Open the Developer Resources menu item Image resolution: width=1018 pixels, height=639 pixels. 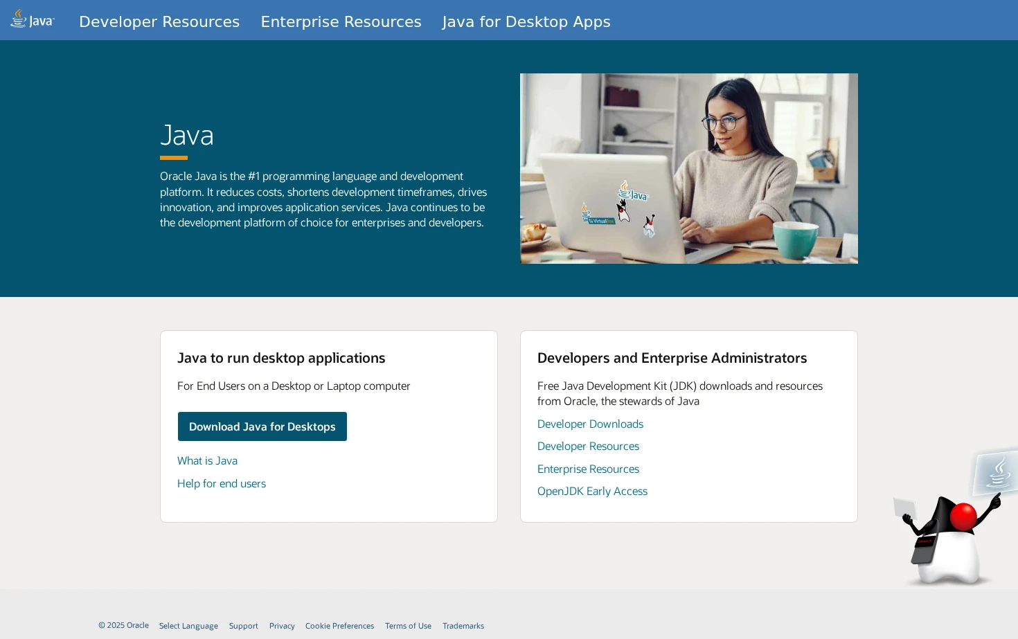click(159, 21)
